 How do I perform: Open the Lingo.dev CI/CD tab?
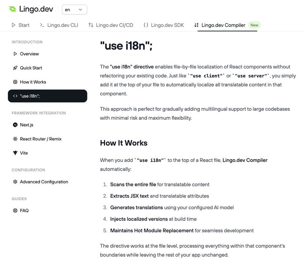point(111,25)
